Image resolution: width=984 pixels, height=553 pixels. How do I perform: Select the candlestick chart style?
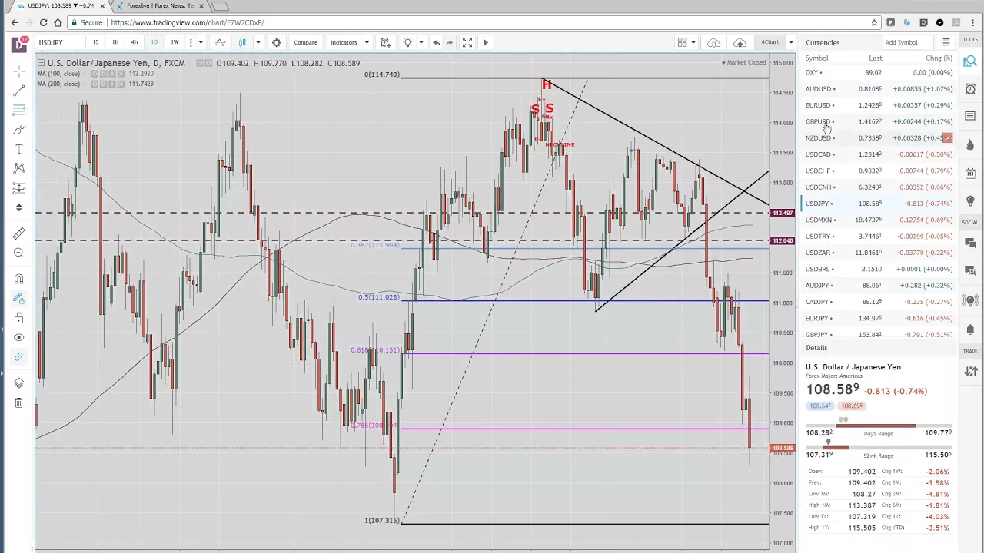[x=242, y=42]
